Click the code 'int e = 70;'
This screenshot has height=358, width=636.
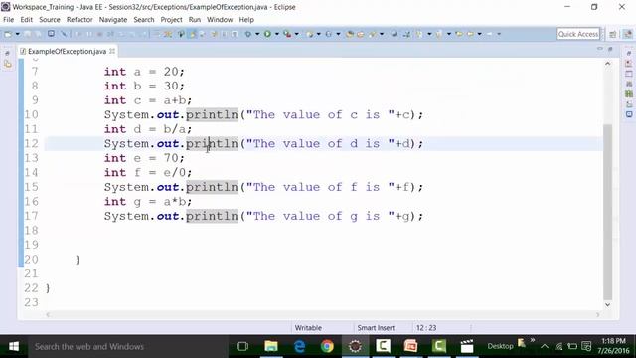pyautogui.click(x=144, y=158)
